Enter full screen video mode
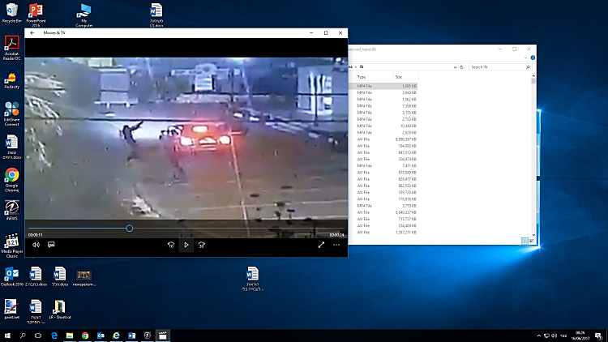This screenshot has height=342, width=608. point(321,244)
